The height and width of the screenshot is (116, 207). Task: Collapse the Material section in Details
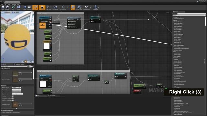(2, 85)
